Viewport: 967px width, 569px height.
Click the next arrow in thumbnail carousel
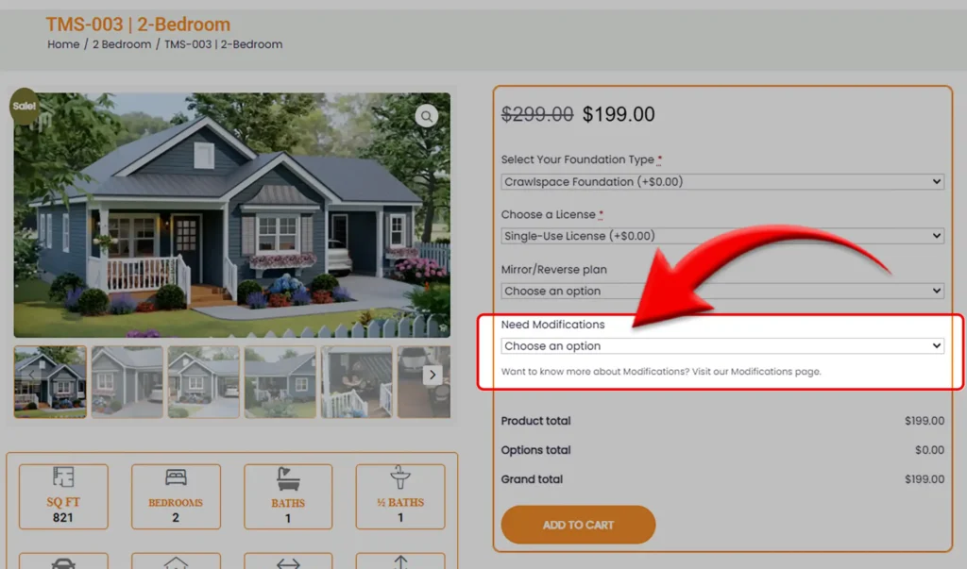tap(433, 375)
